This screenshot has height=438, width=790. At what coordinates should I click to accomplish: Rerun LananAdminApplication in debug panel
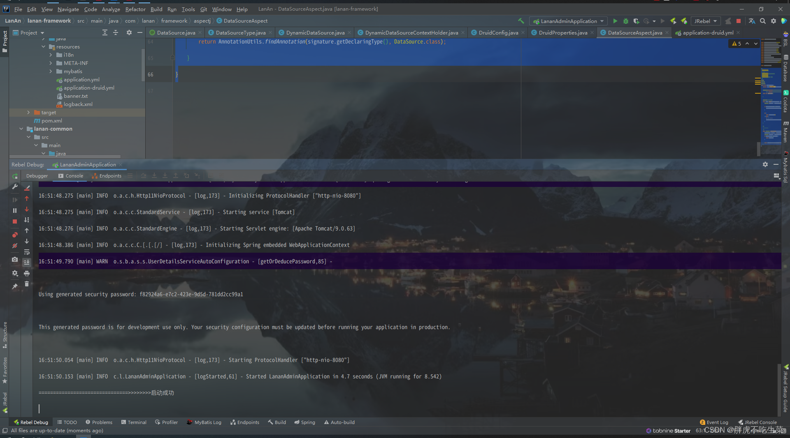(15, 176)
